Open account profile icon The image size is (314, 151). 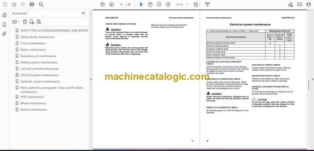(x=309, y=5)
